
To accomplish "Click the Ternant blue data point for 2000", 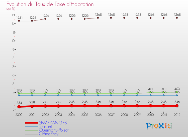I will tap(19, 95).
